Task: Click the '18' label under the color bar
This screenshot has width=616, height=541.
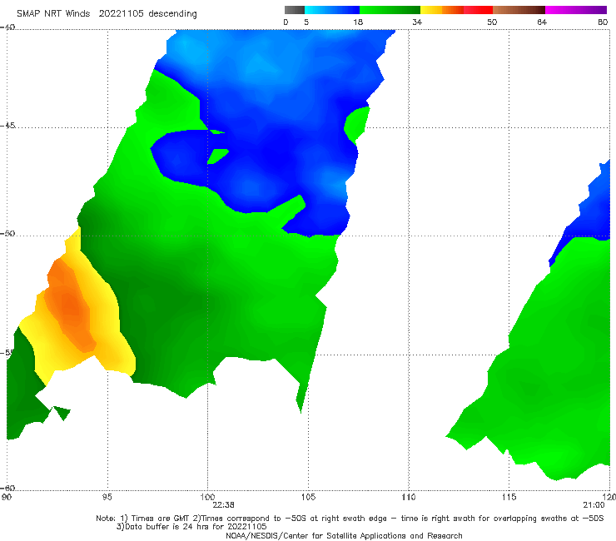Action: [358, 22]
